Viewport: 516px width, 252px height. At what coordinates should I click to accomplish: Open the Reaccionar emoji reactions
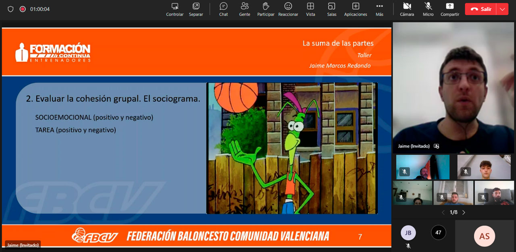click(288, 10)
